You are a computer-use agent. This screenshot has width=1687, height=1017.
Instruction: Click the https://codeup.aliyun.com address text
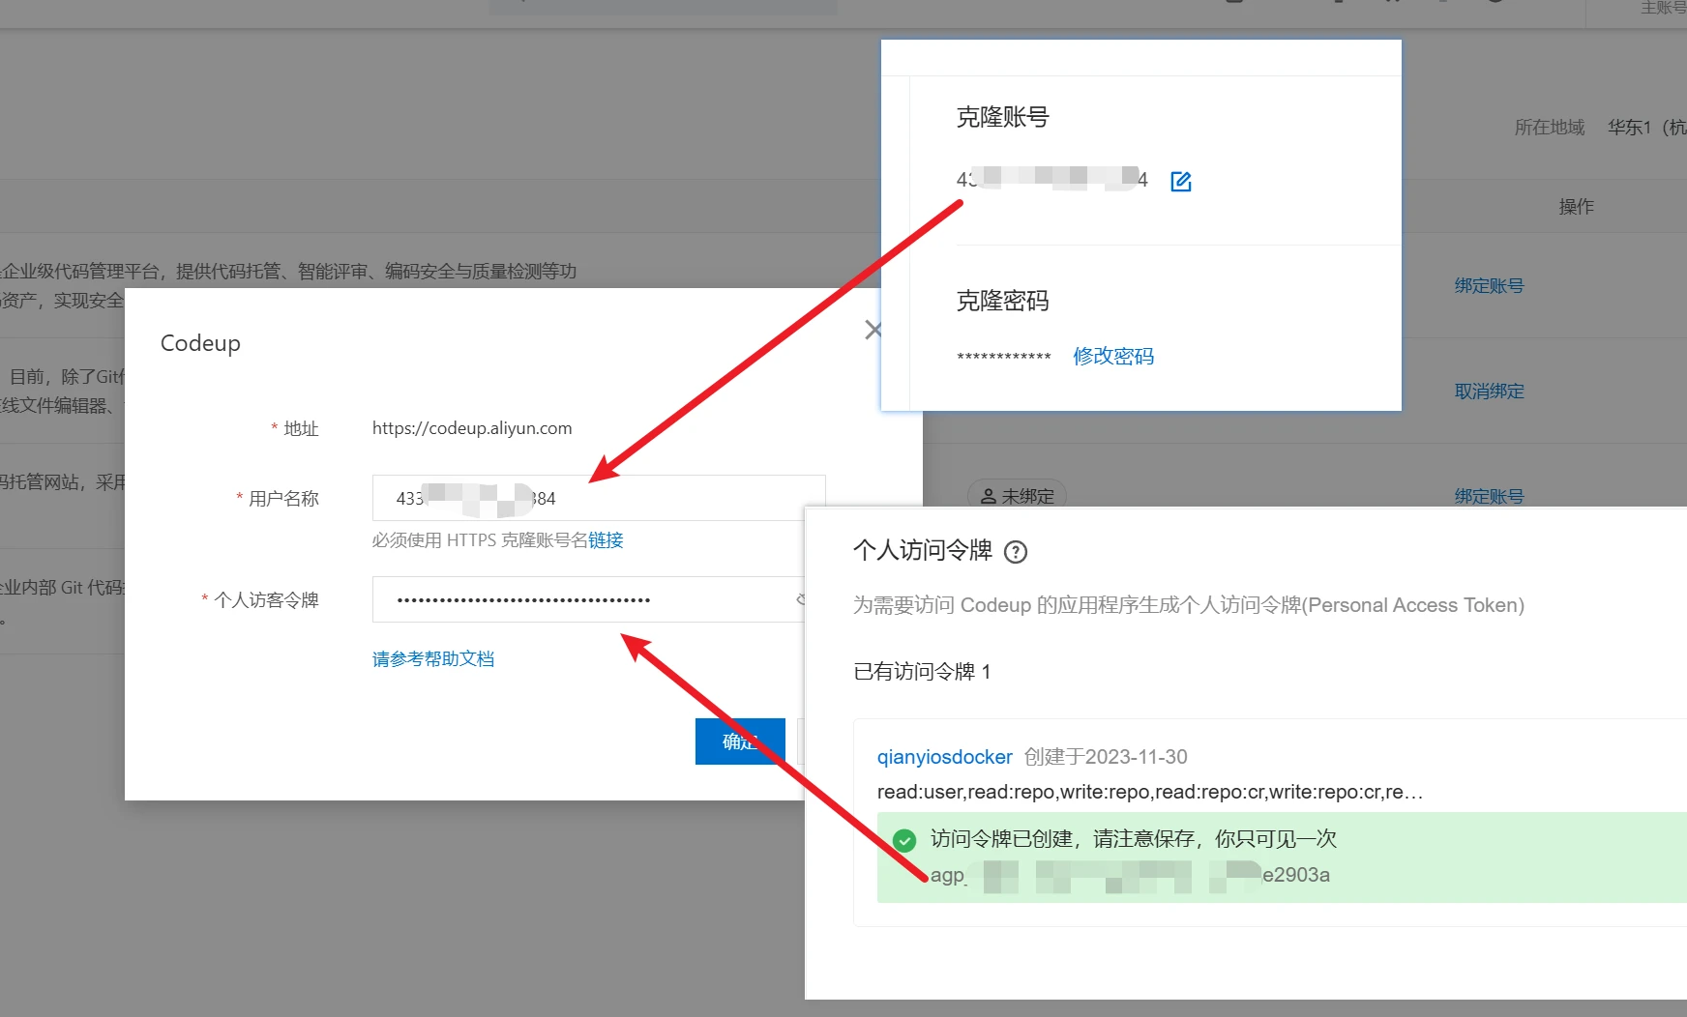(x=472, y=428)
